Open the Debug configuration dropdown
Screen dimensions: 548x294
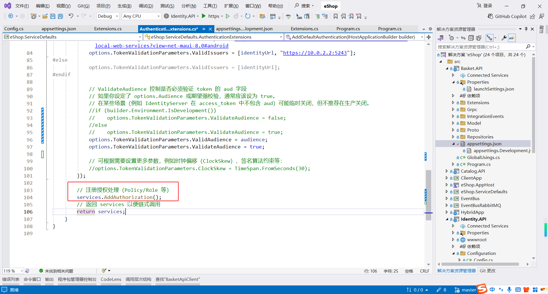coord(108,16)
